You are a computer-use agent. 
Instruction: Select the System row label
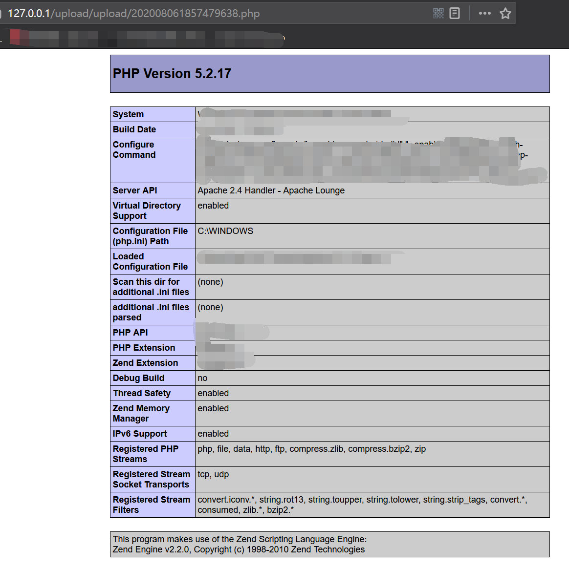(x=128, y=114)
